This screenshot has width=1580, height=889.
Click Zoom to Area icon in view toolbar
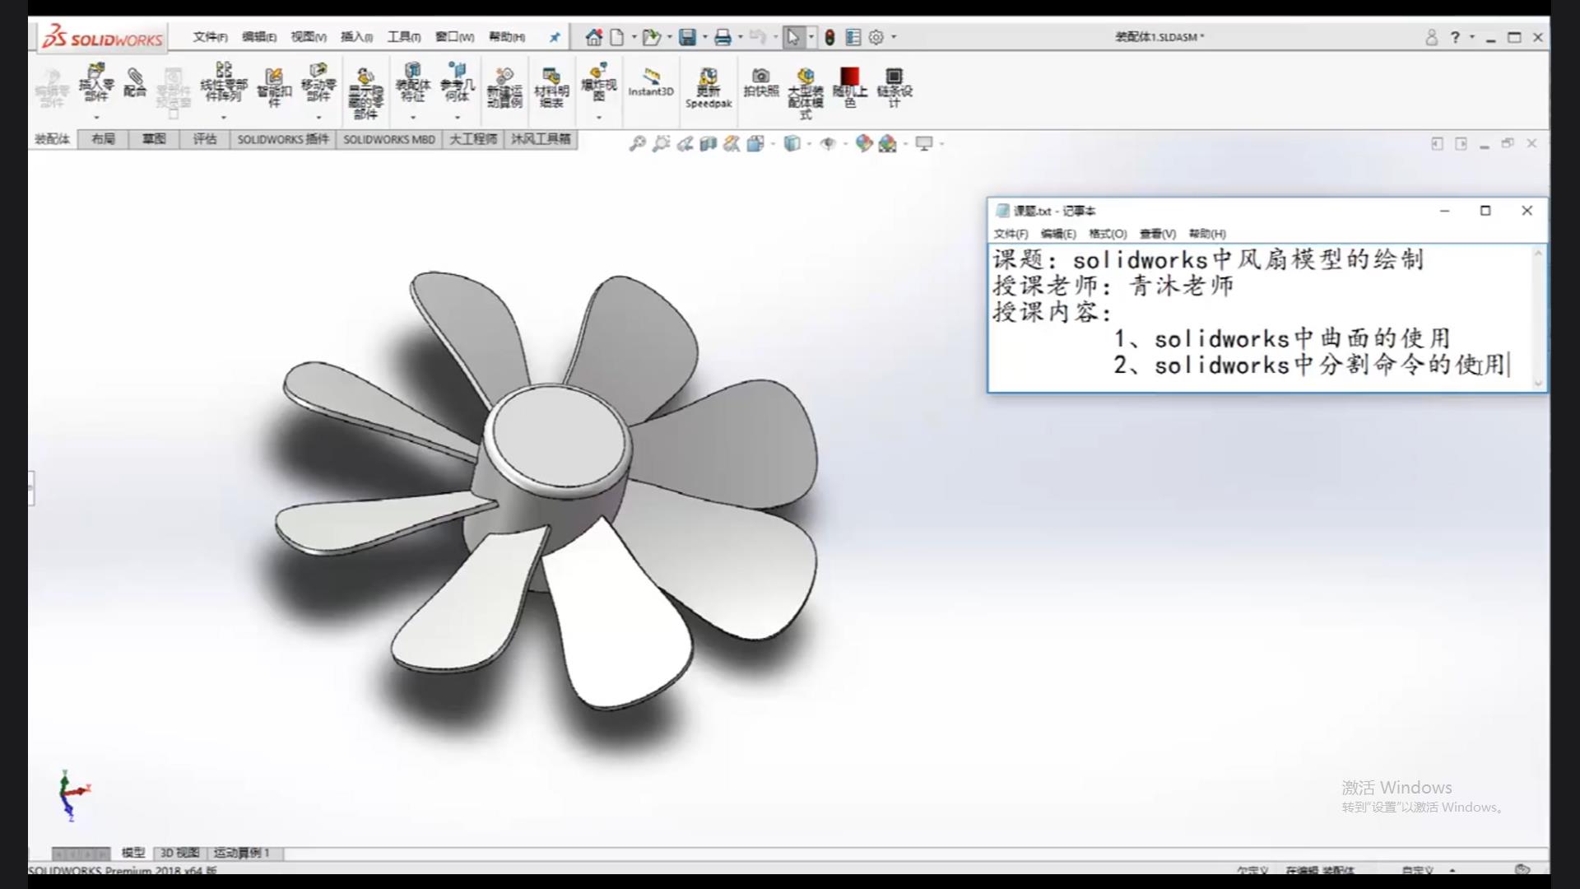(661, 144)
